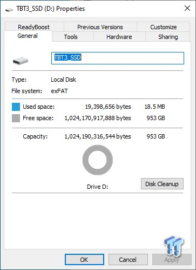This screenshot has width=196, height=270.
Task: Confirm with the OK button
Action: [84, 260]
